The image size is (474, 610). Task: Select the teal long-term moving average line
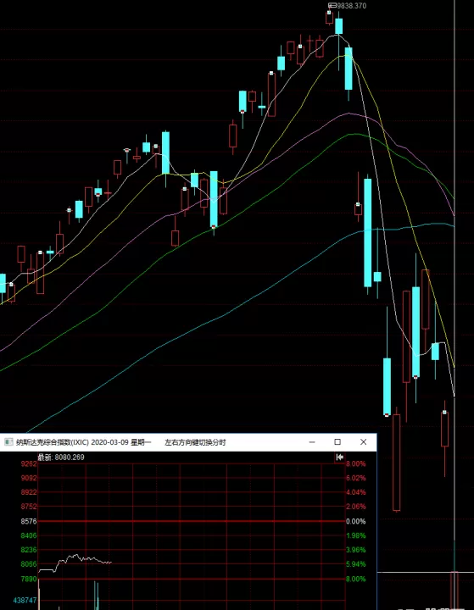234,310
